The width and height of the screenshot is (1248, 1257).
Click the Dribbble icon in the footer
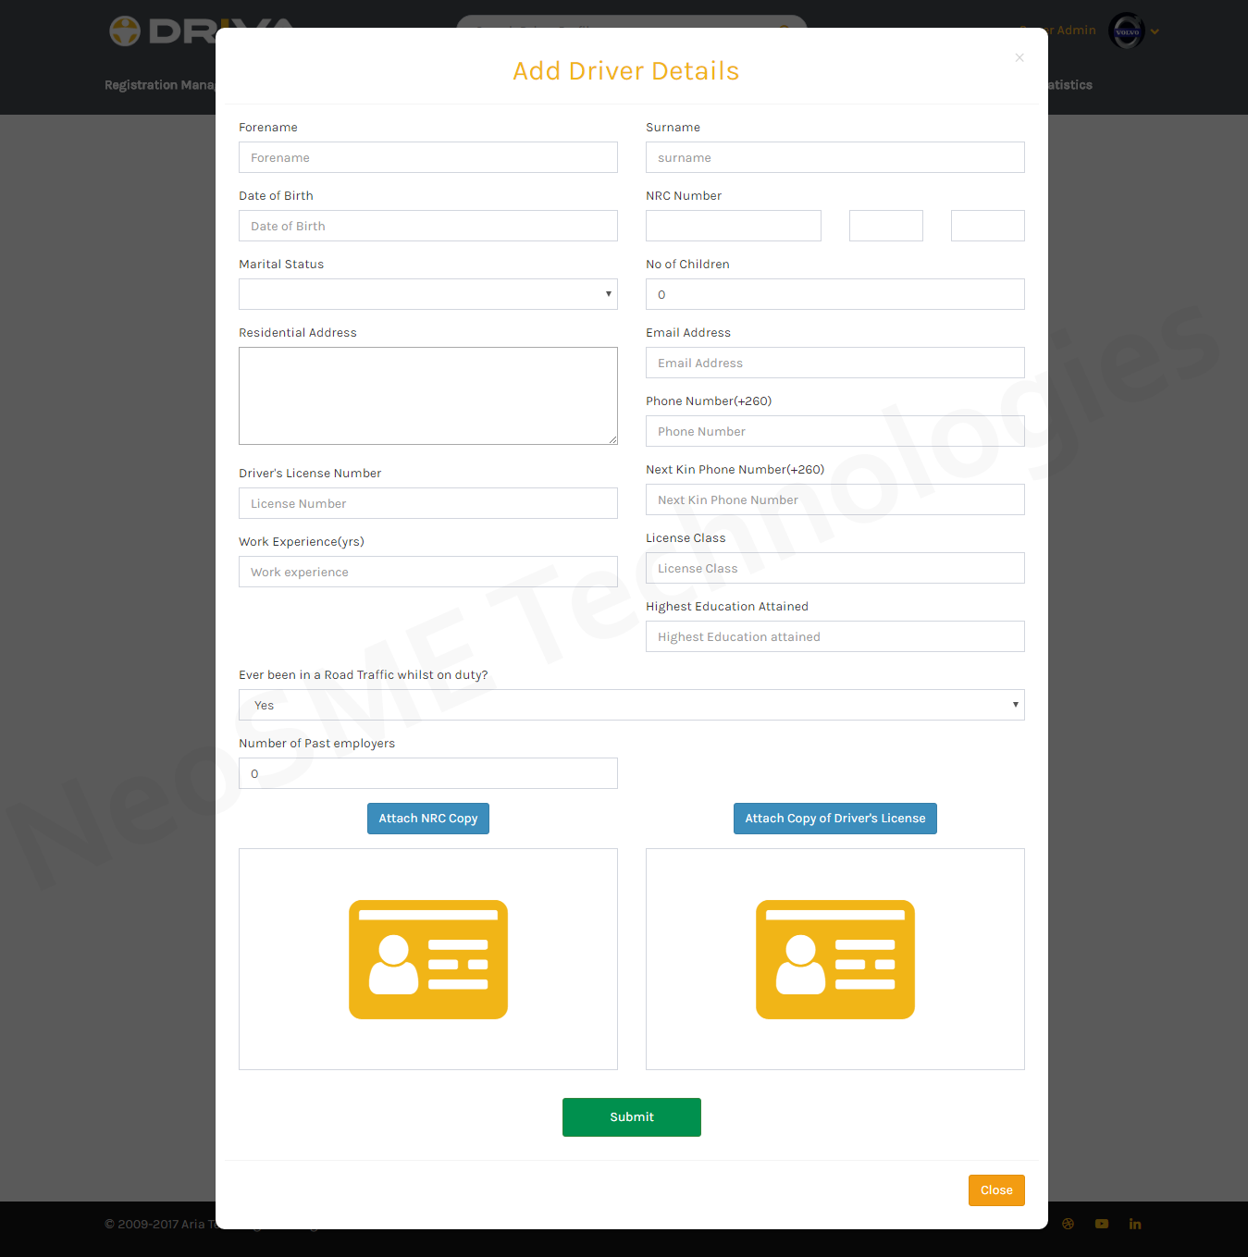tap(1068, 1223)
